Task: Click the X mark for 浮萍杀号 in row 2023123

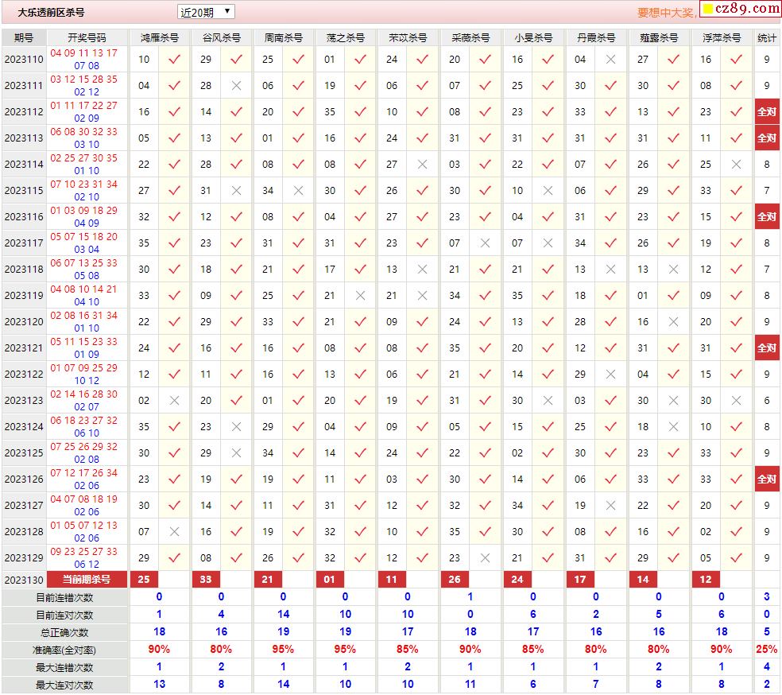Action: tap(736, 401)
